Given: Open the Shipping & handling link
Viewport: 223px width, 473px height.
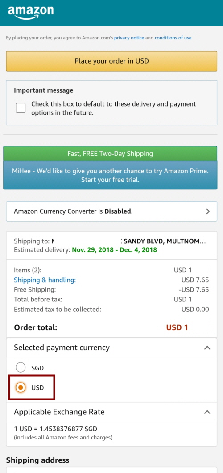Looking at the screenshot, I should click(45, 280).
